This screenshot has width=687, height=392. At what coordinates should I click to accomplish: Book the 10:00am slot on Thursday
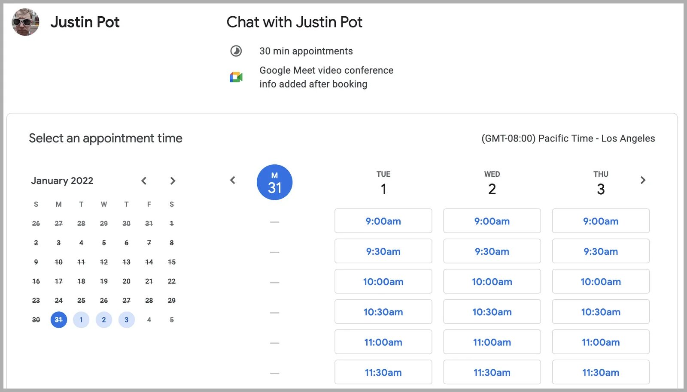tap(601, 281)
